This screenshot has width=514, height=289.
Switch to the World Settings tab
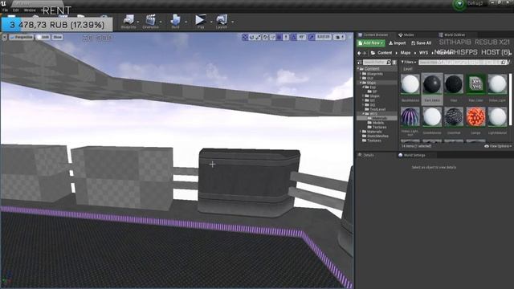(412, 155)
